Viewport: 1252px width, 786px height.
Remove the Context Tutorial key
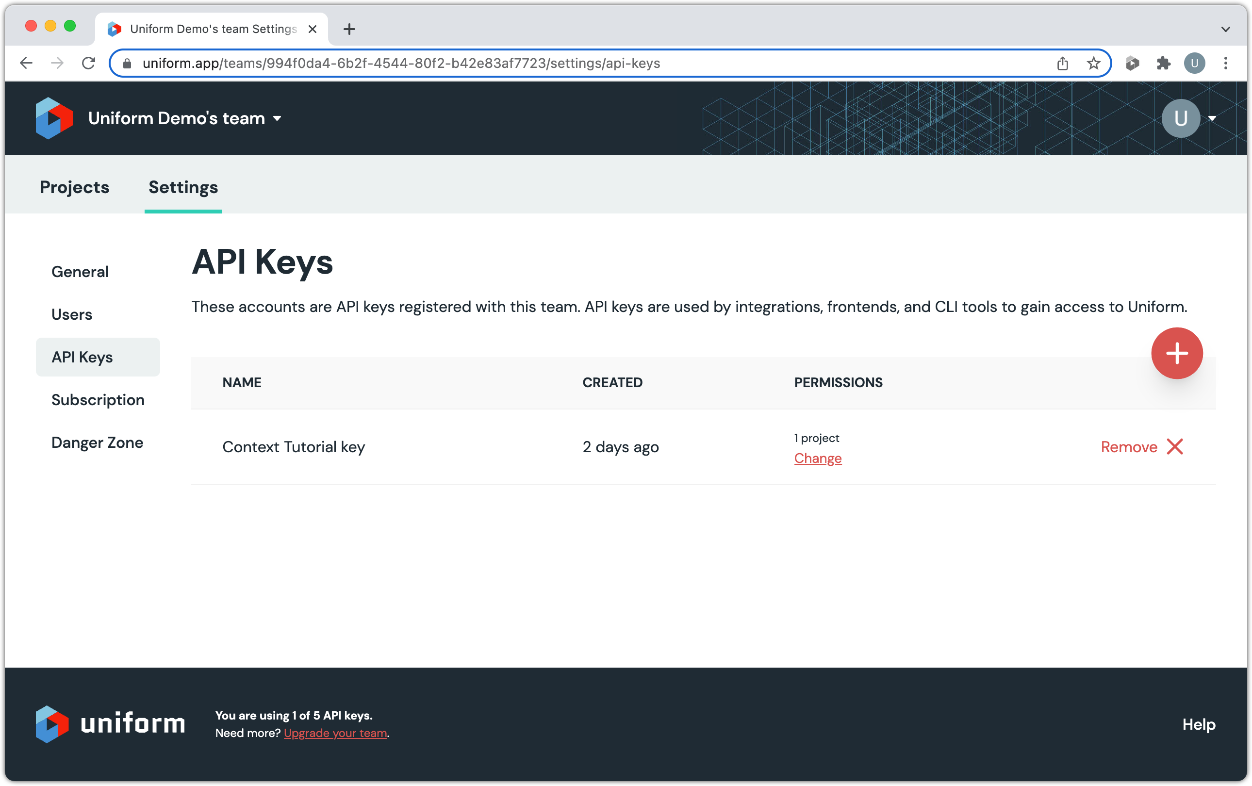tap(1141, 446)
